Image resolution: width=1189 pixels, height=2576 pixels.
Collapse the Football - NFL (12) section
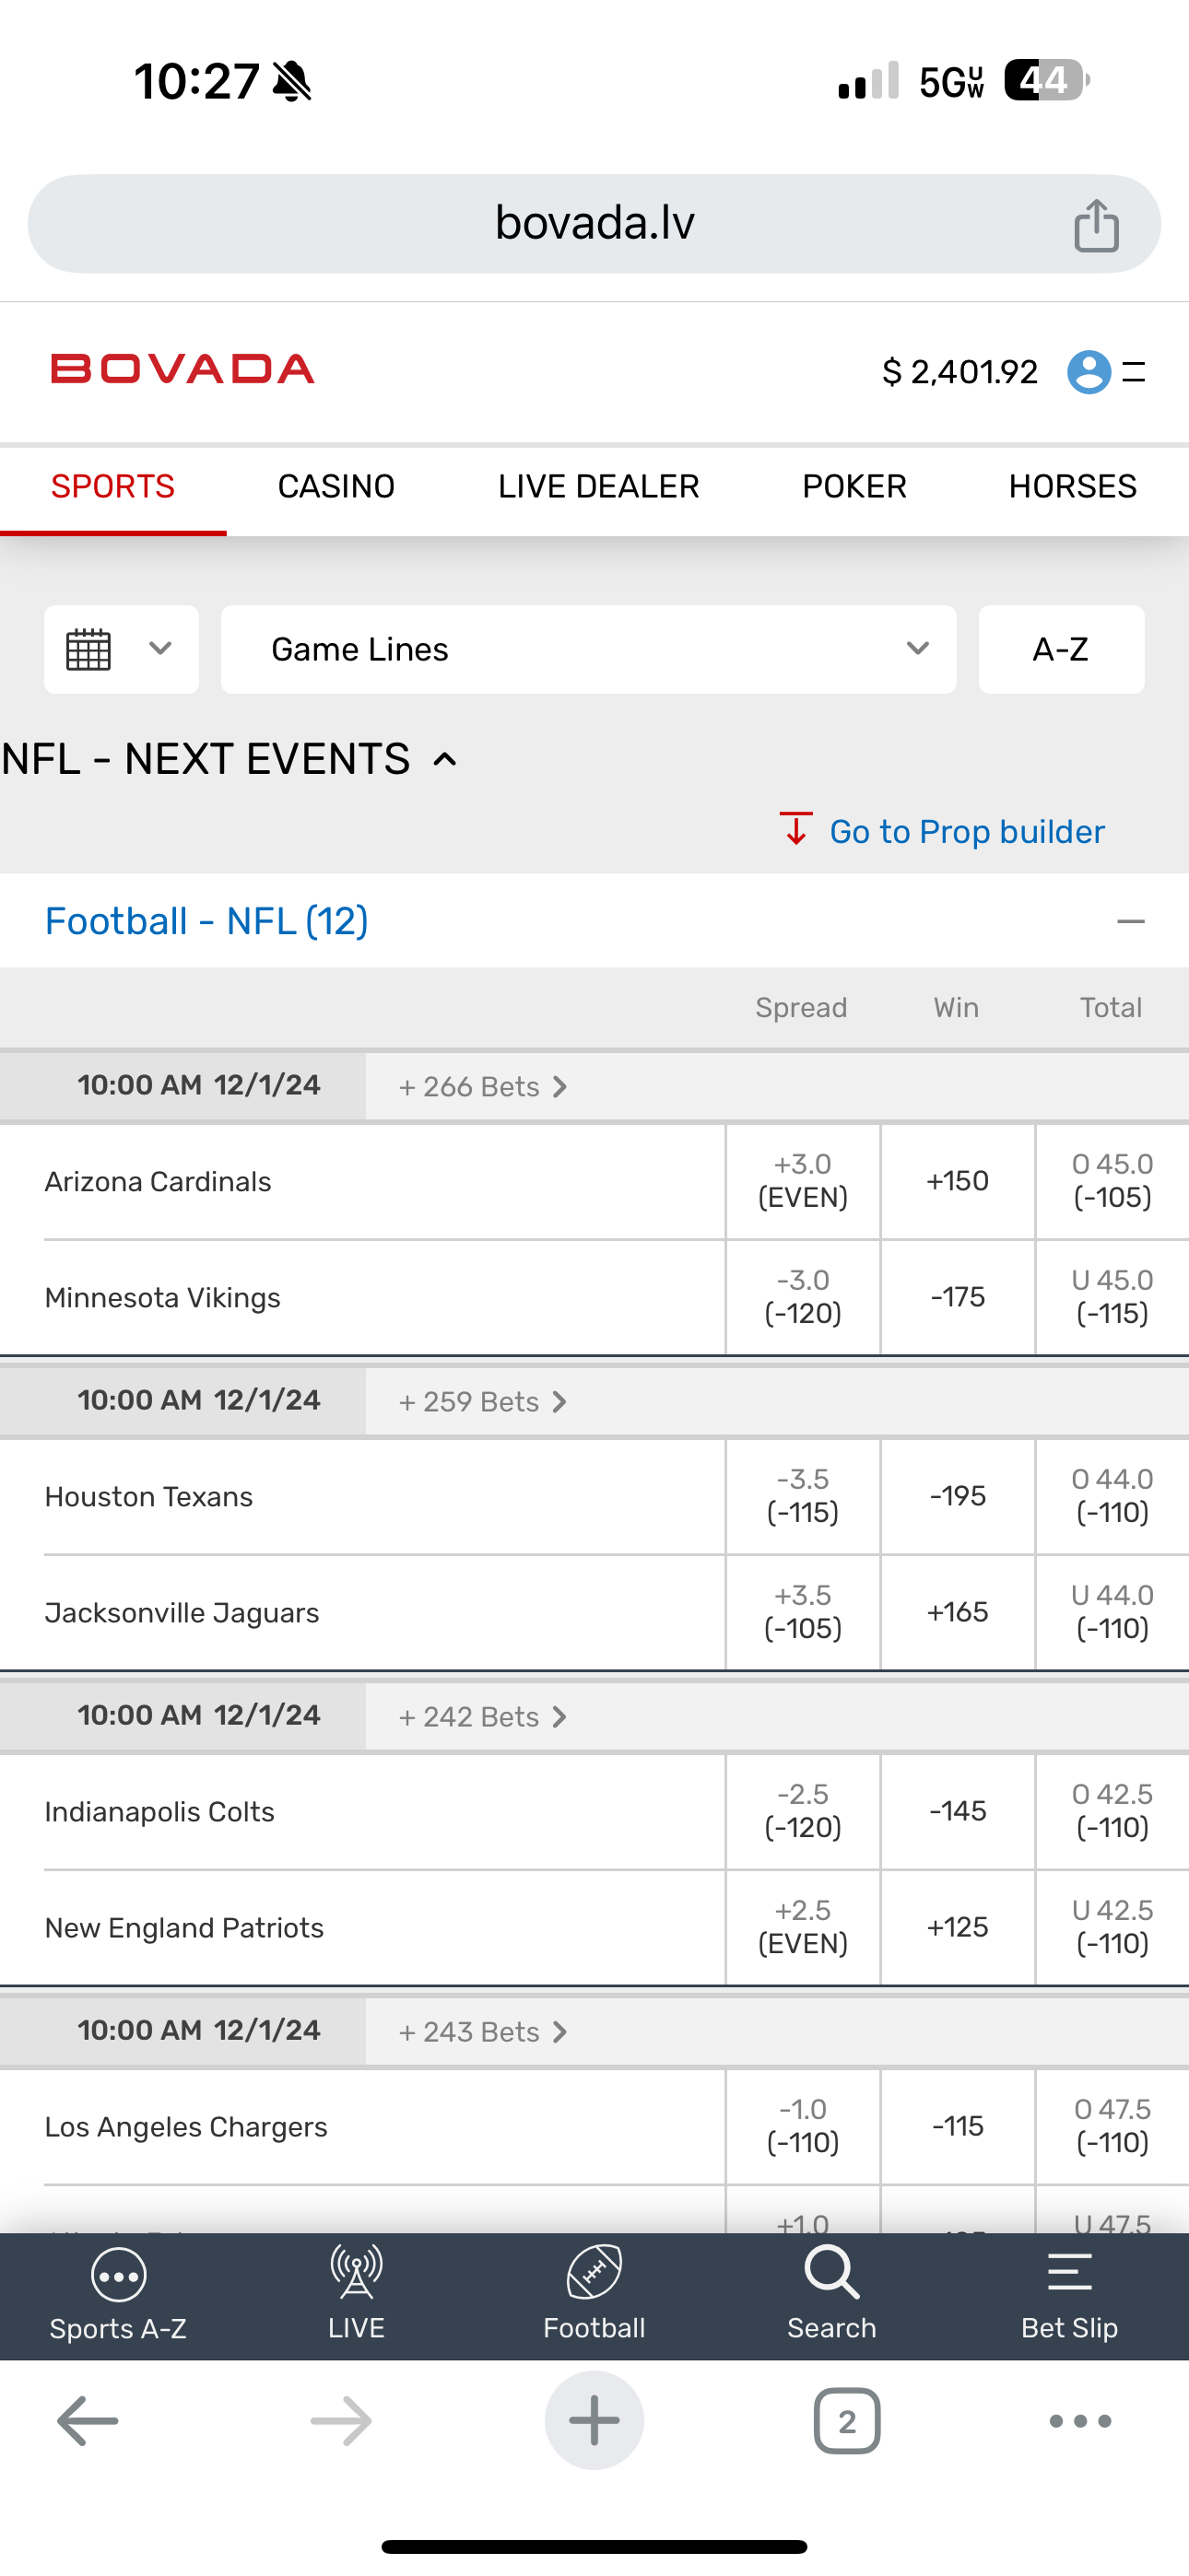click(1130, 921)
